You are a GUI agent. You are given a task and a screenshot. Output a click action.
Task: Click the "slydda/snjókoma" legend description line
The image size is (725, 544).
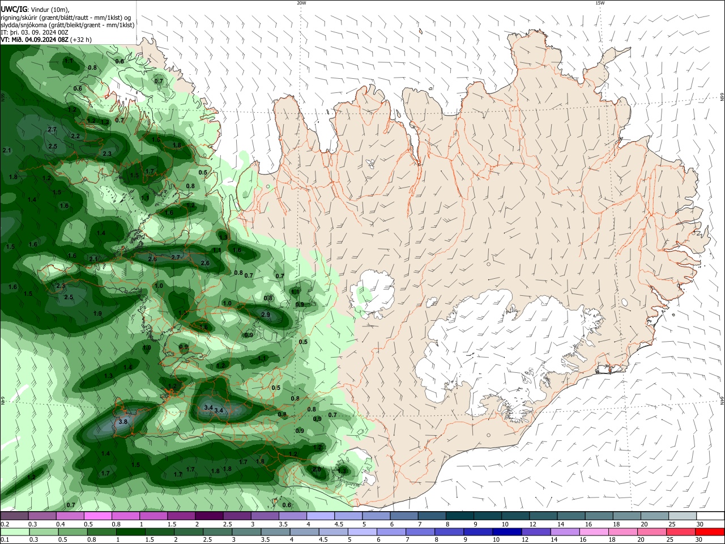(67, 25)
